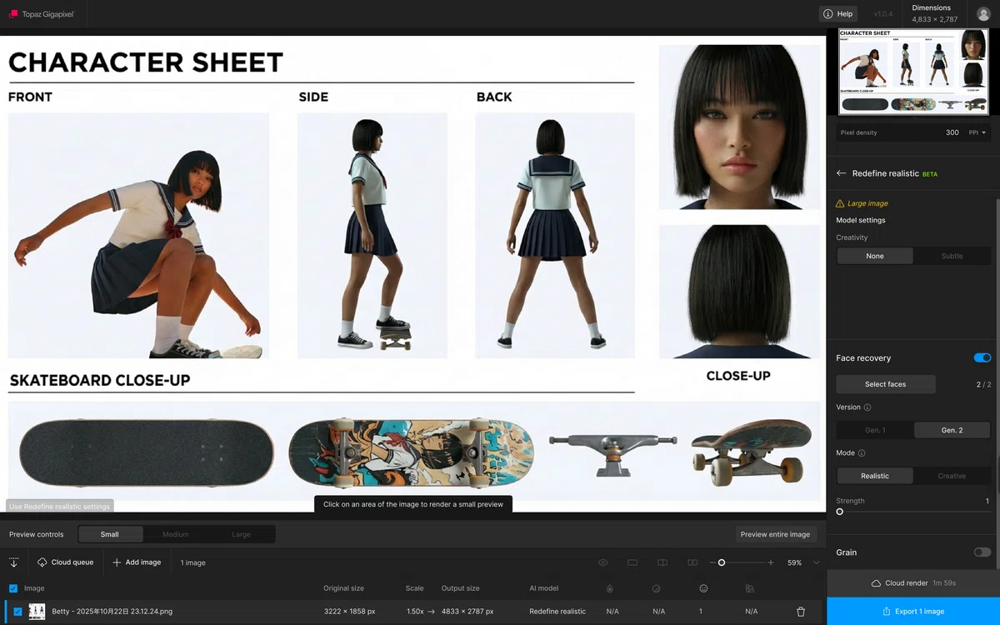Click Use Redefine realistic settings button
Viewport: 1000px width, 625px height.
click(x=59, y=506)
